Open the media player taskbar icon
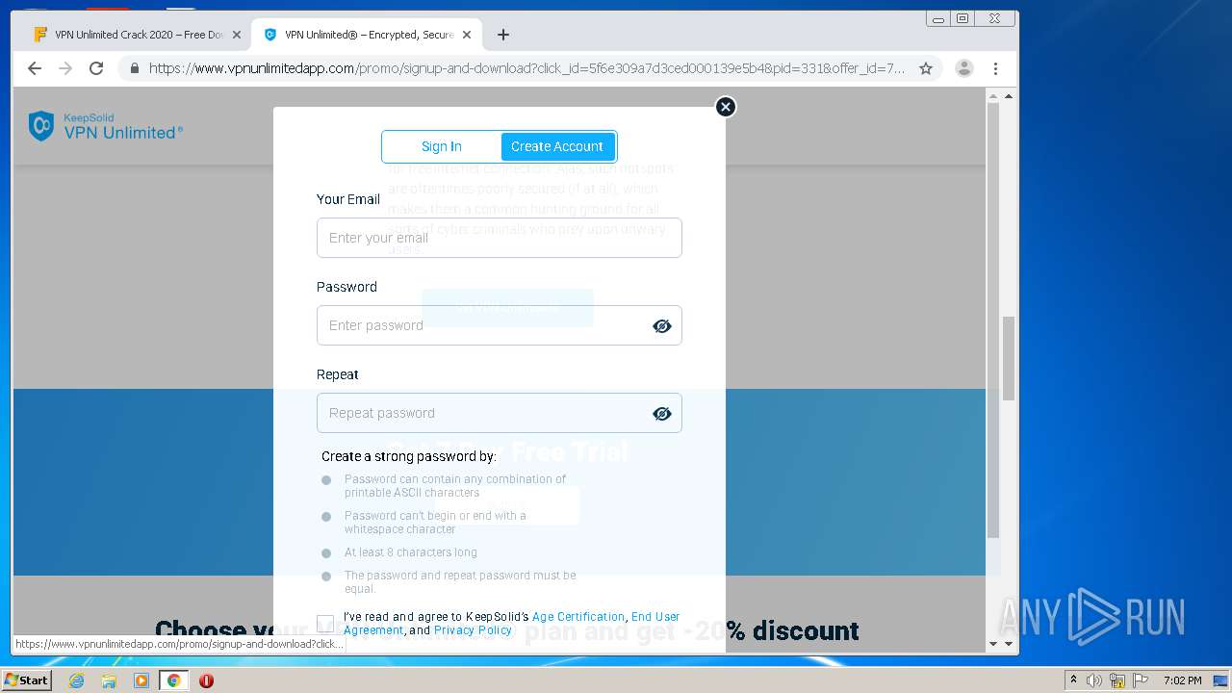 point(141,680)
